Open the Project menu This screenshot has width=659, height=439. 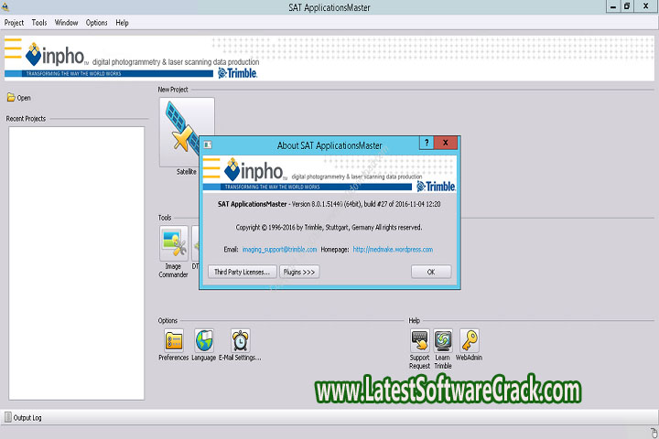[x=14, y=22]
